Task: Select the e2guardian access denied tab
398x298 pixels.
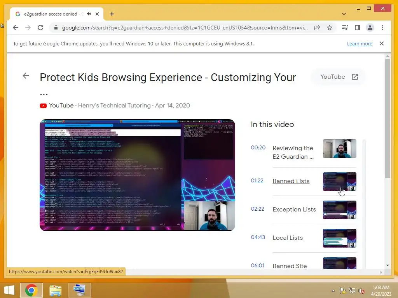Action: (57, 14)
